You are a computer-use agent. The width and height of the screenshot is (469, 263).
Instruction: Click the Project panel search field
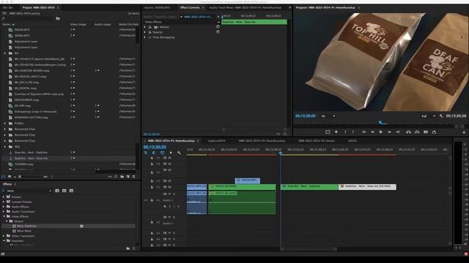point(29,18)
